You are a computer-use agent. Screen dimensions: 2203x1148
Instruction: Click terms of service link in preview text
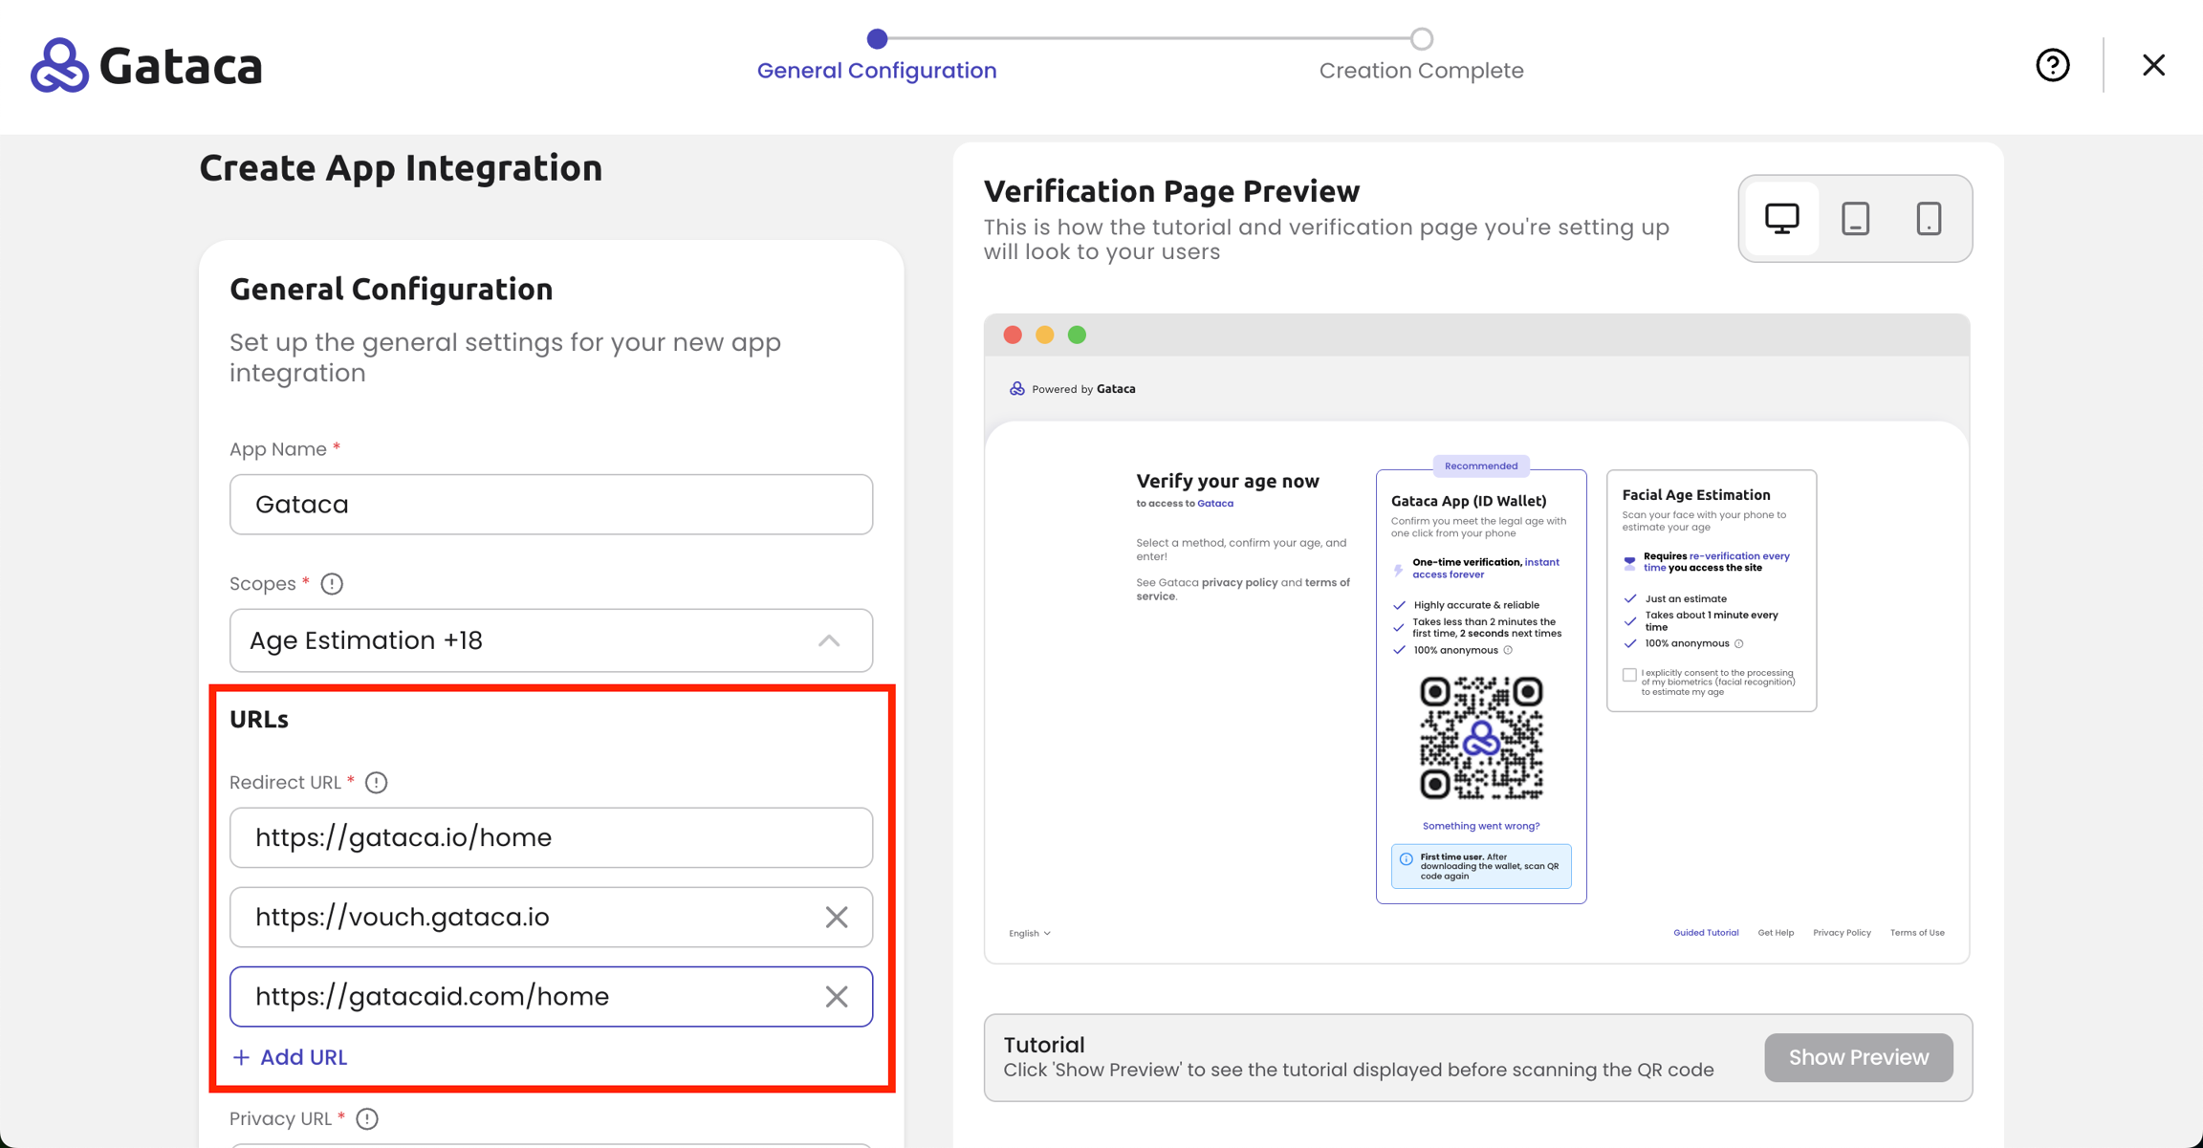pos(1243,590)
